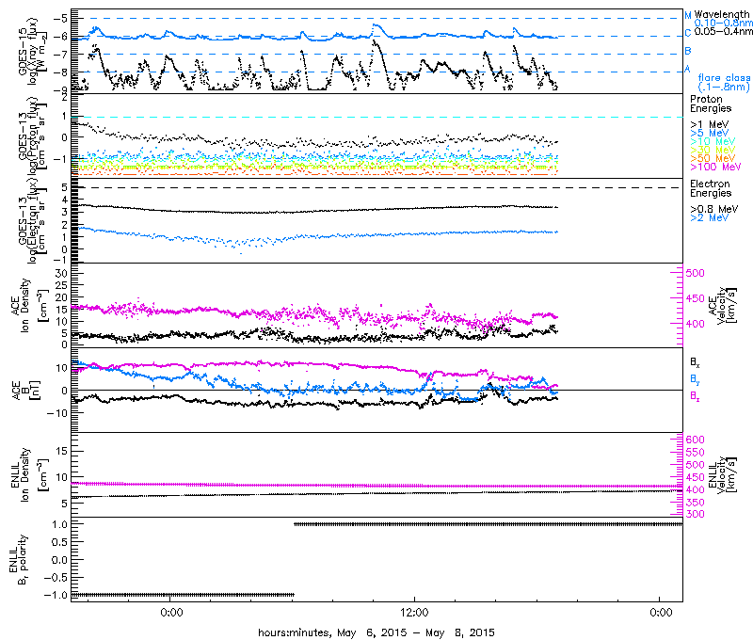Click the 'flare class (.1-.8nm)' label

click(x=724, y=82)
